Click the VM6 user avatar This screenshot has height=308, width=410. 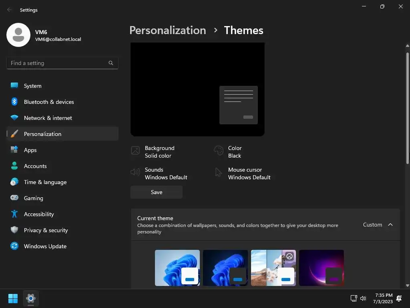click(18, 35)
